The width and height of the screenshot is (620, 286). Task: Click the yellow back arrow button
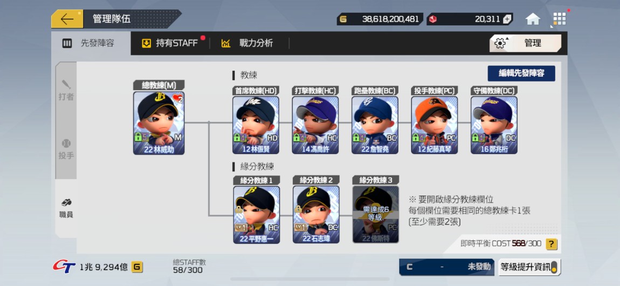67,19
